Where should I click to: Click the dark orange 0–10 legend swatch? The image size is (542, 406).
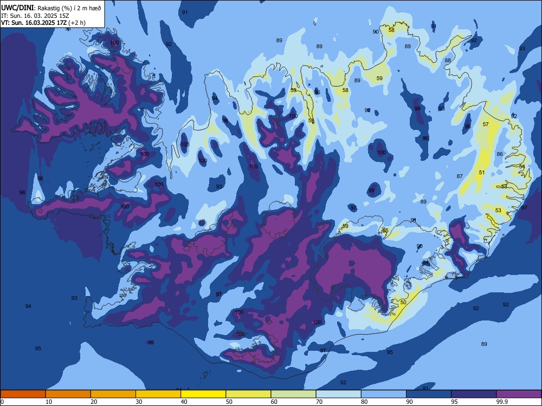click(x=23, y=394)
